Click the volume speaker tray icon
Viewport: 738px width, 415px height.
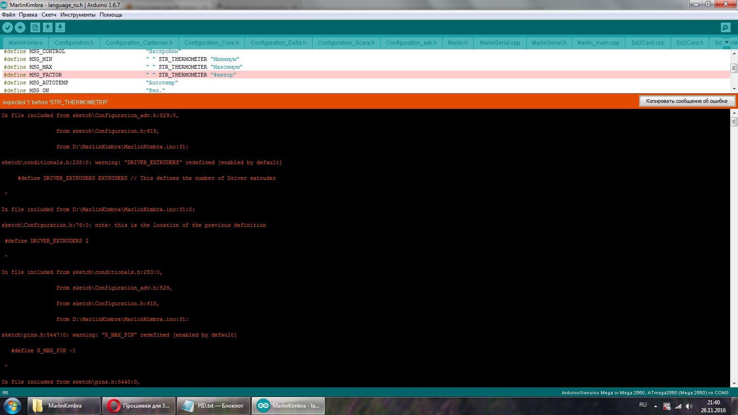pyautogui.click(x=689, y=406)
